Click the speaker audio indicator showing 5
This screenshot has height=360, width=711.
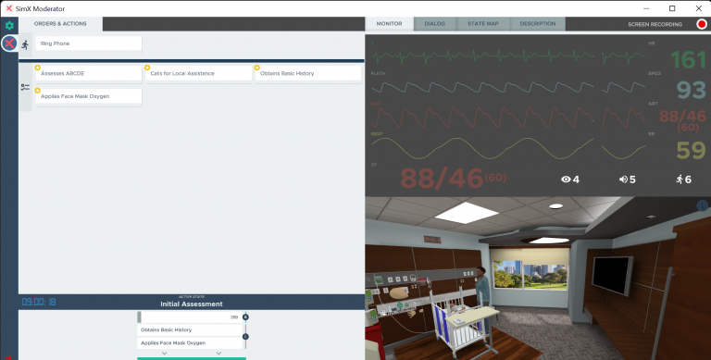(x=627, y=180)
